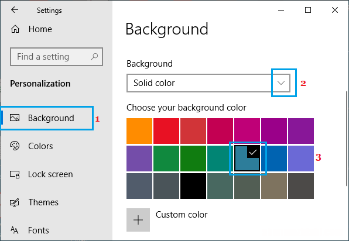This screenshot has height=241, width=349.
Task: Choose the black color swatch
Action: (x=193, y=186)
